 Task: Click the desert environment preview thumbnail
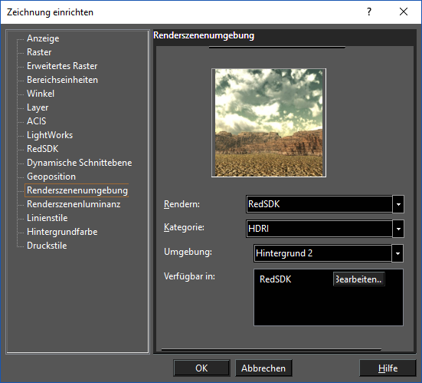(x=269, y=123)
